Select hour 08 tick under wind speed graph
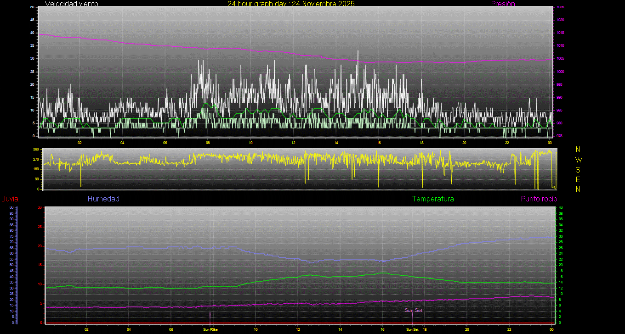The image size is (625, 334). (x=208, y=143)
